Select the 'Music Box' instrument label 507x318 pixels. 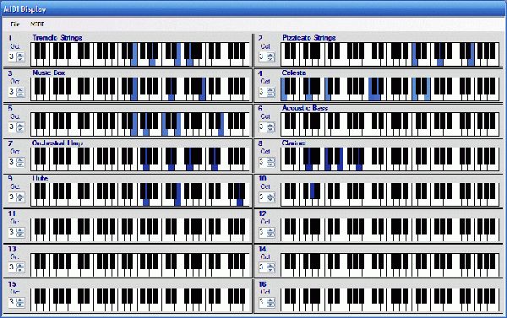(49, 73)
